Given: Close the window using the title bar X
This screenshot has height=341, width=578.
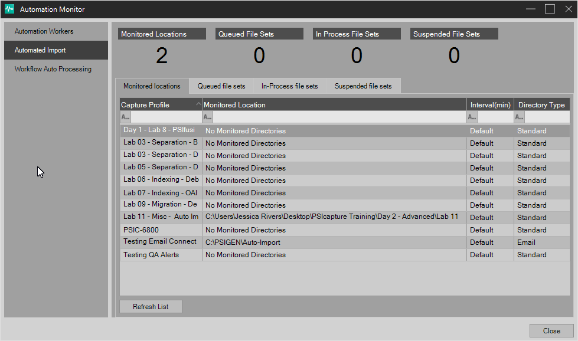Looking at the screenshot, I should click(569, 9).
